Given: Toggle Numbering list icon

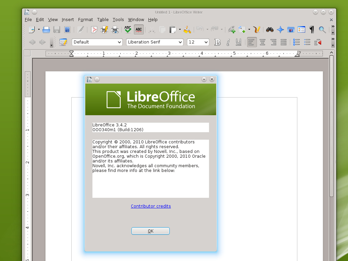Looking at the screenshot, I should tap(296, 42).
